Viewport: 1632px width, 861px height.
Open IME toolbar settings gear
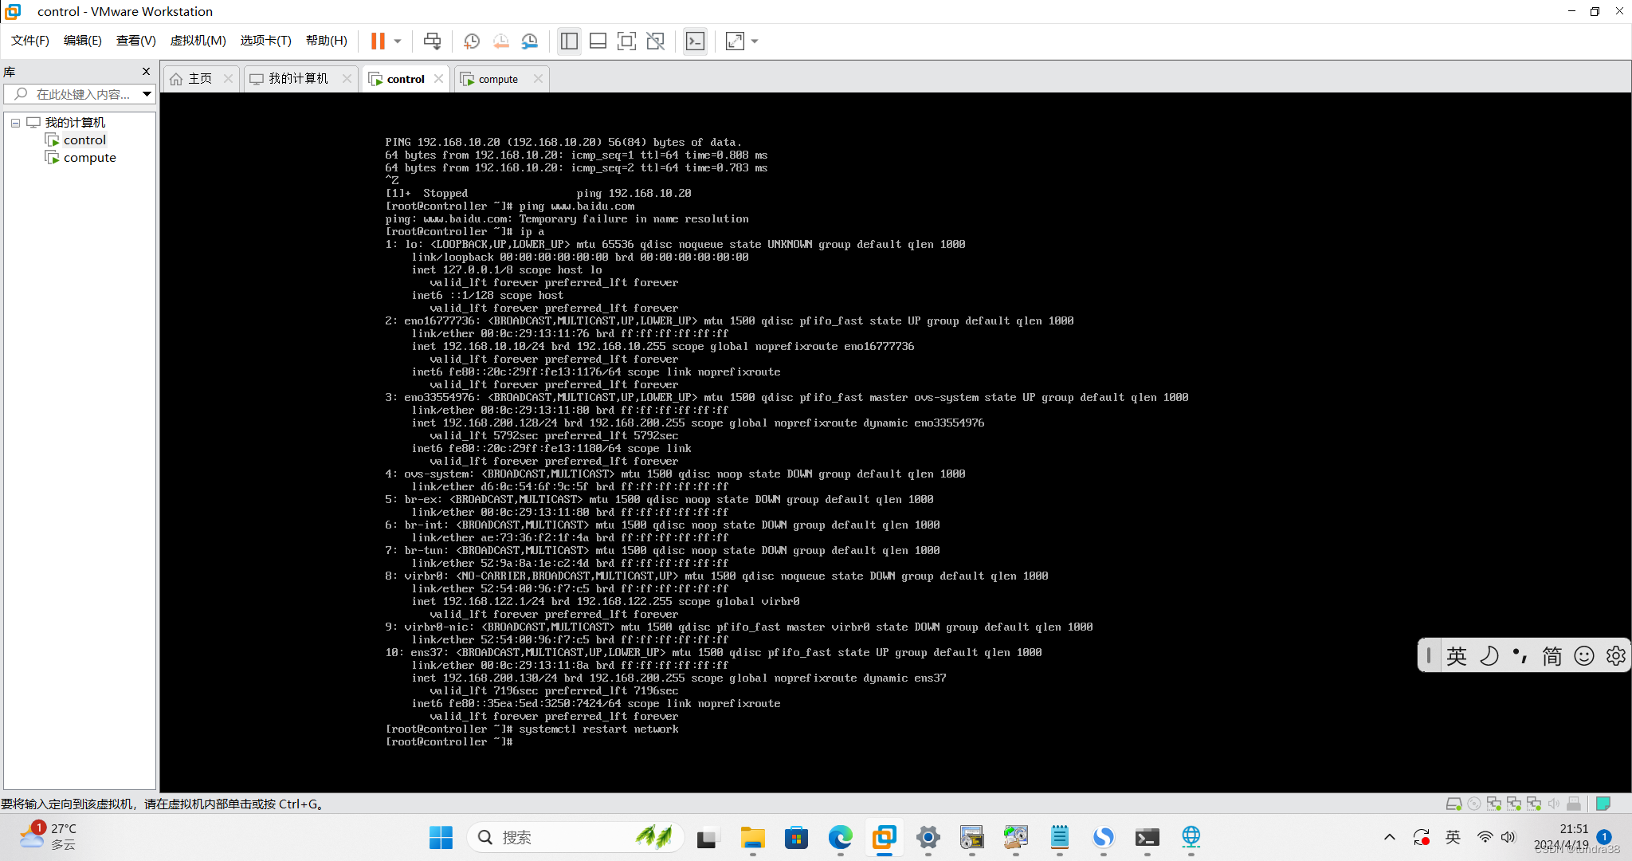pos(1615,655)
